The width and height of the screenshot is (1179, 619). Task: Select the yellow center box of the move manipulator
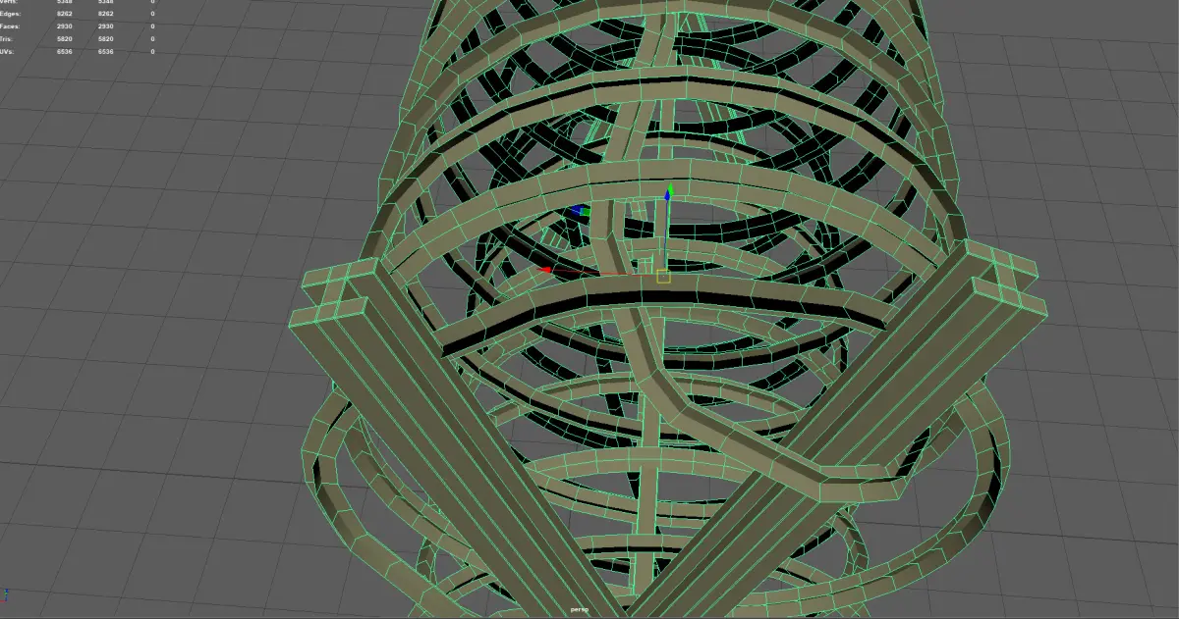tap(663, 277)
